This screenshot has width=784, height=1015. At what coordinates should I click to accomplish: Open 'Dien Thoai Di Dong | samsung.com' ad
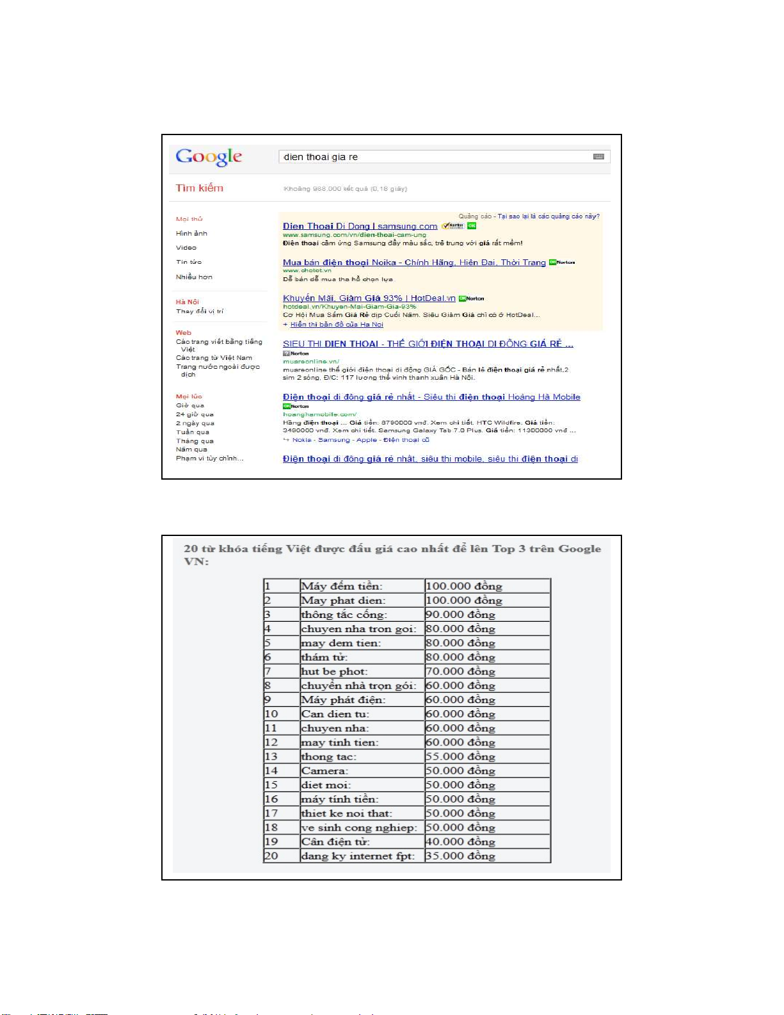coord(360,226)
